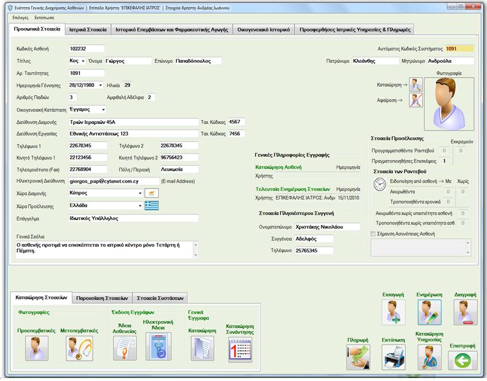Select the Παρουσίαση Στοιχείων tab
487x381 pixels.
click(x=103, y=297)
